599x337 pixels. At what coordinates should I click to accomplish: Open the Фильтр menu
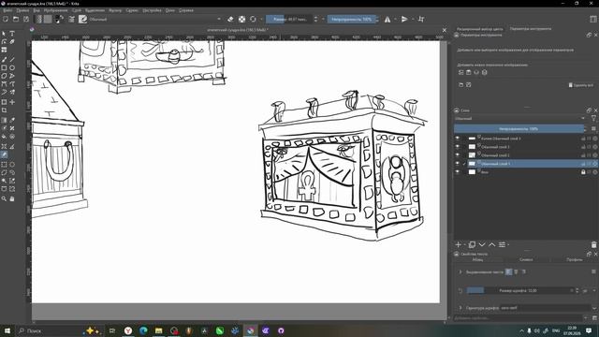pos(115,10)
